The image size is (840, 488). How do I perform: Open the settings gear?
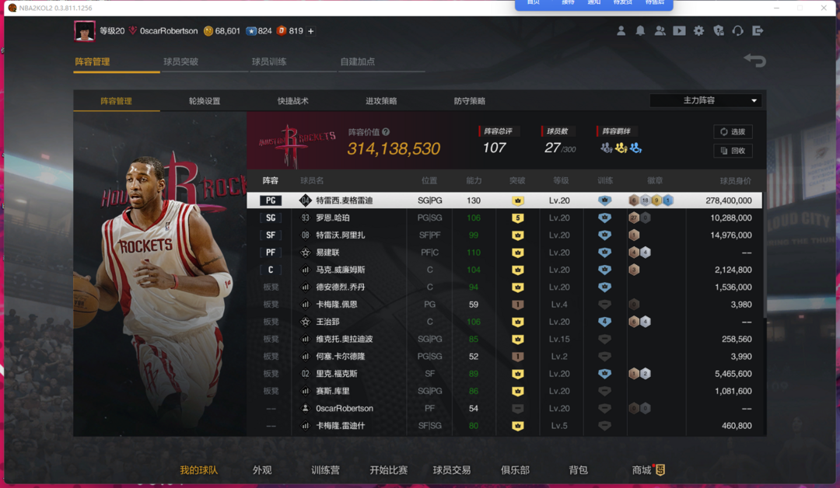(699, 31)
